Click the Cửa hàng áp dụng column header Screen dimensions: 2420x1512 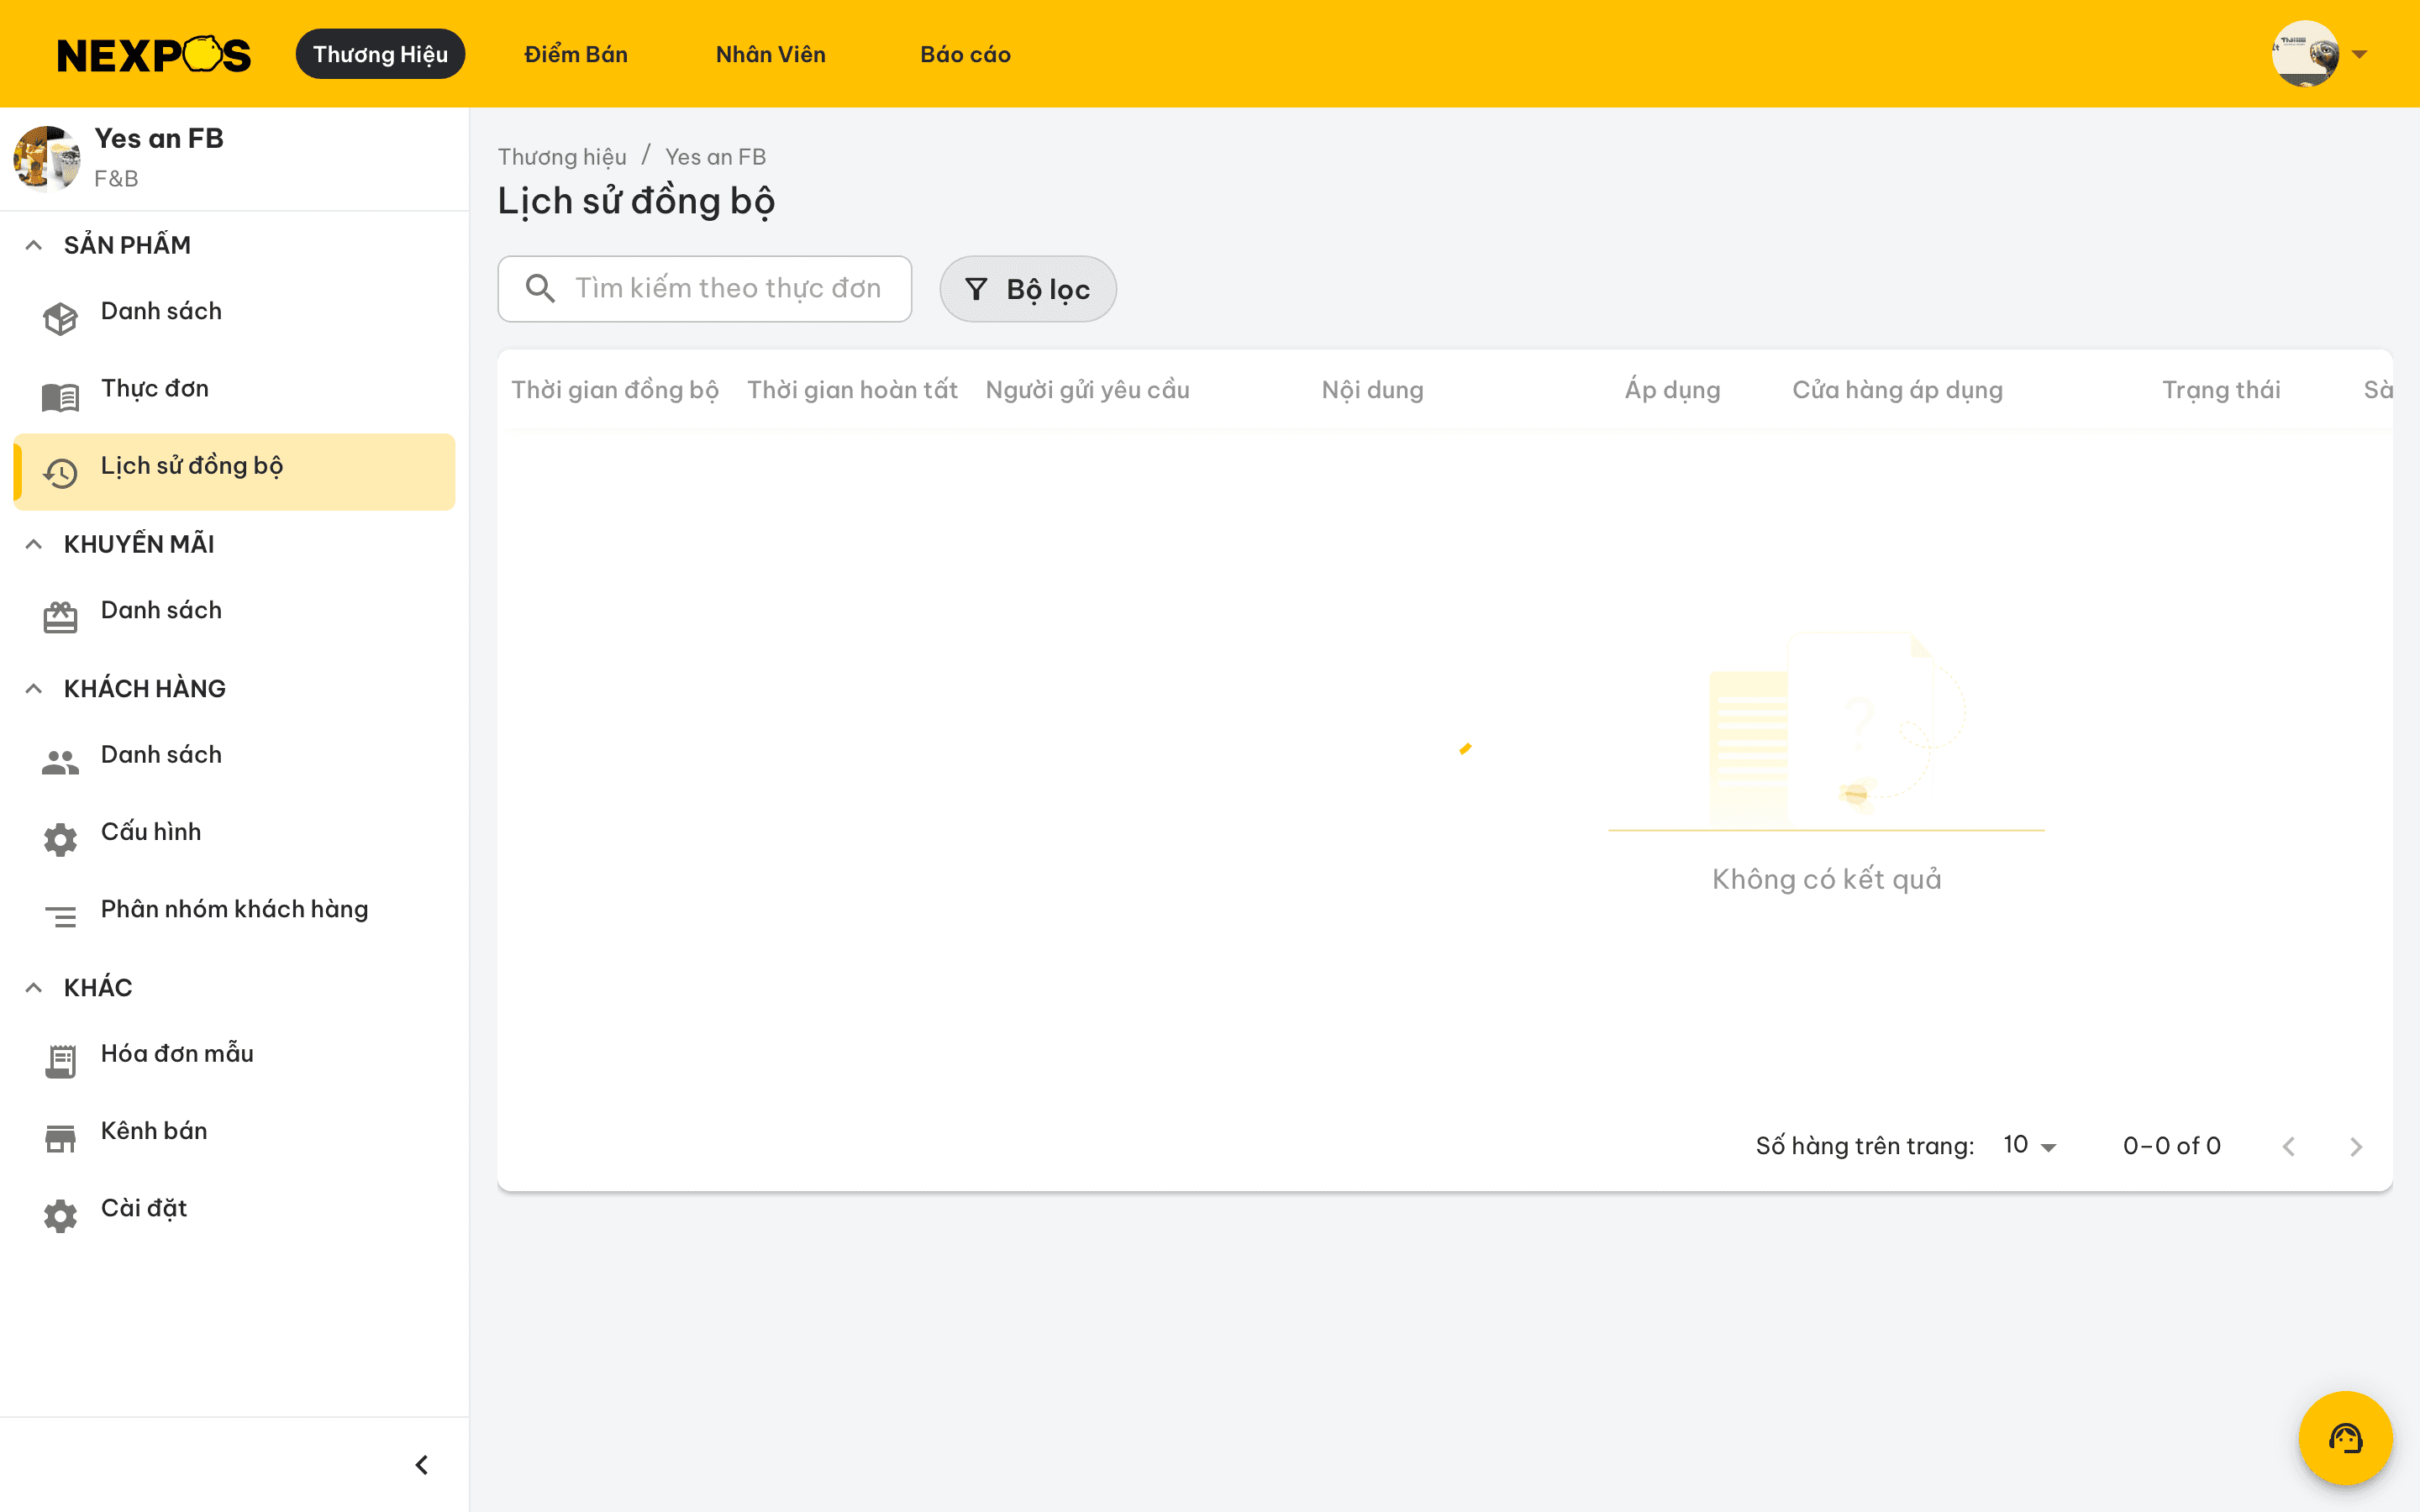[1897, 390]
